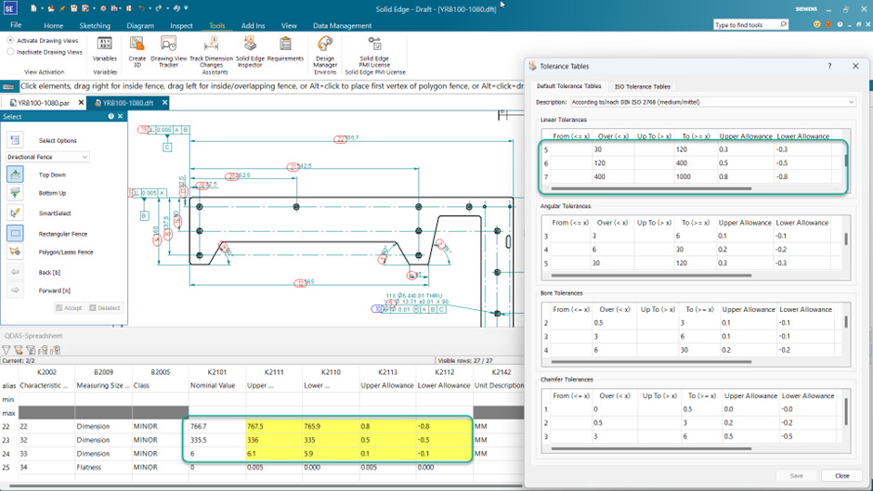Close the YRB100-1080.dft document tab
This screenshot has height=491, width=873.
point(164,103)
